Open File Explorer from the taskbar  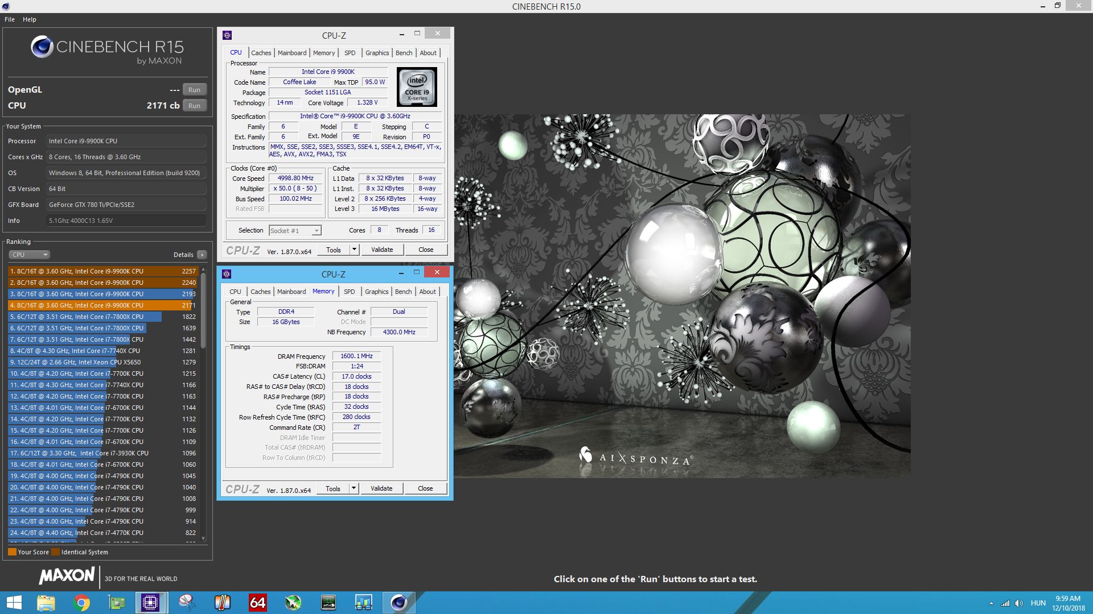46,603
